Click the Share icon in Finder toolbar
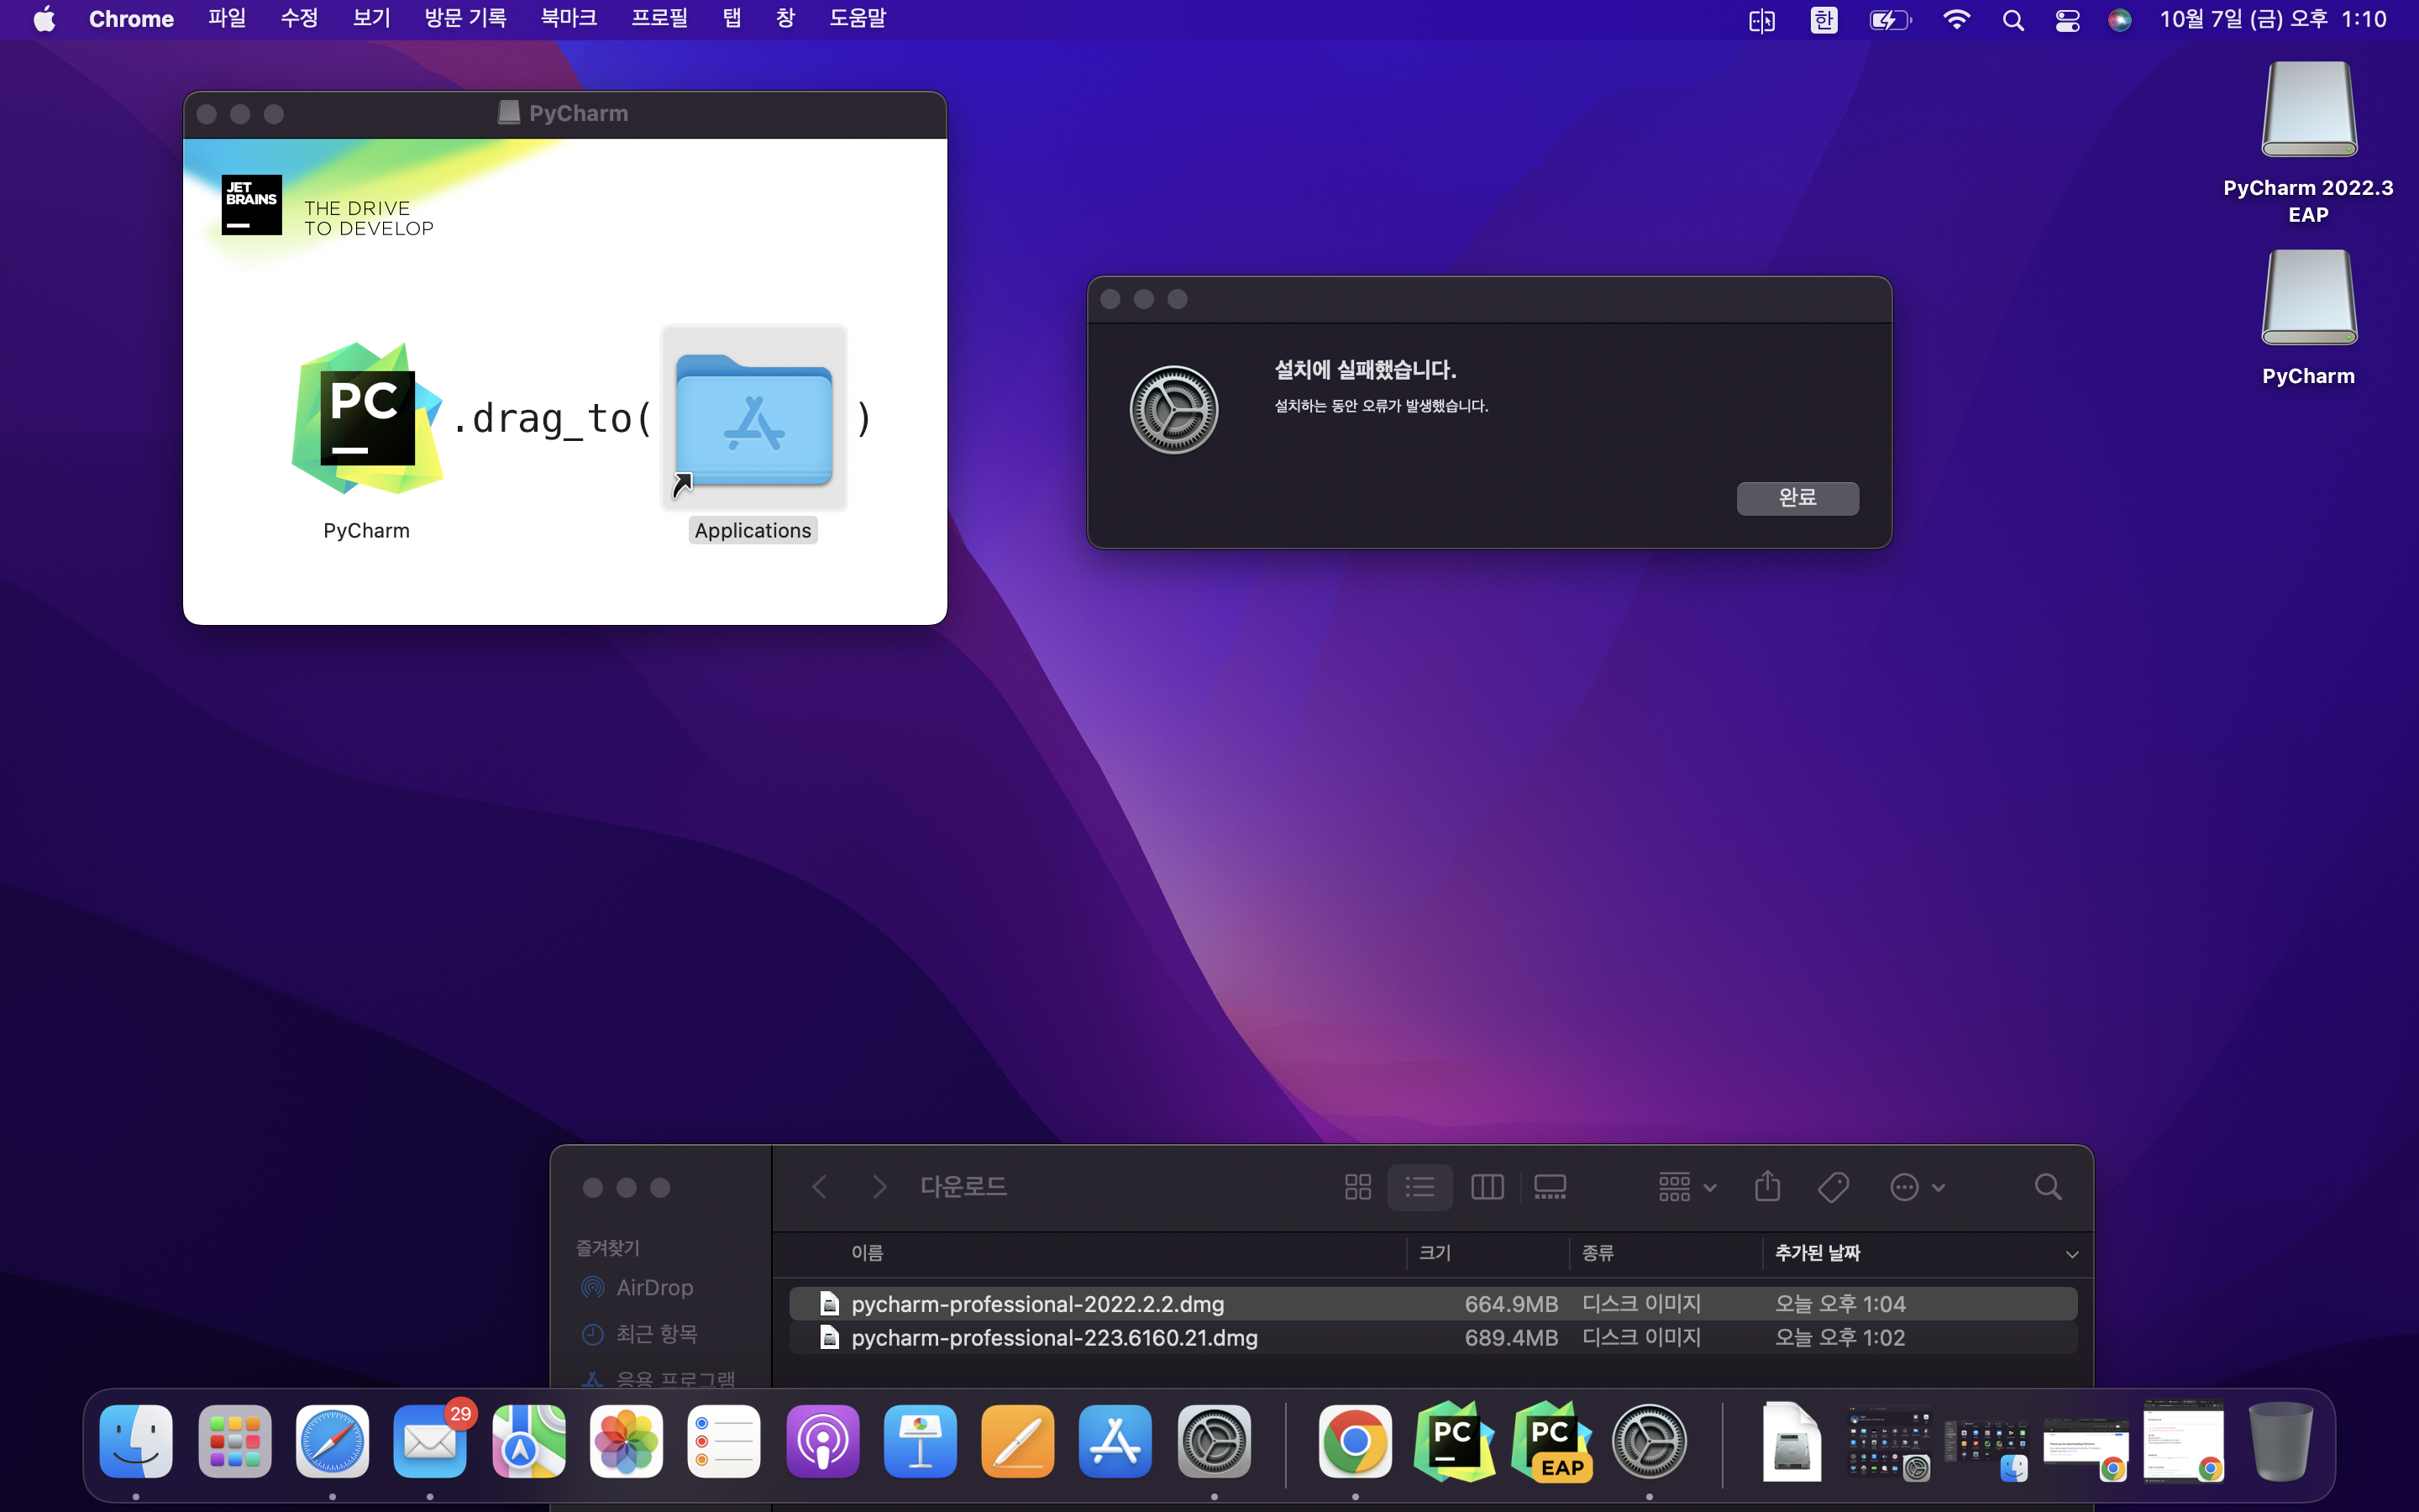The width and height of the screenshot is (2419, 1512). click(1767, 1186)
